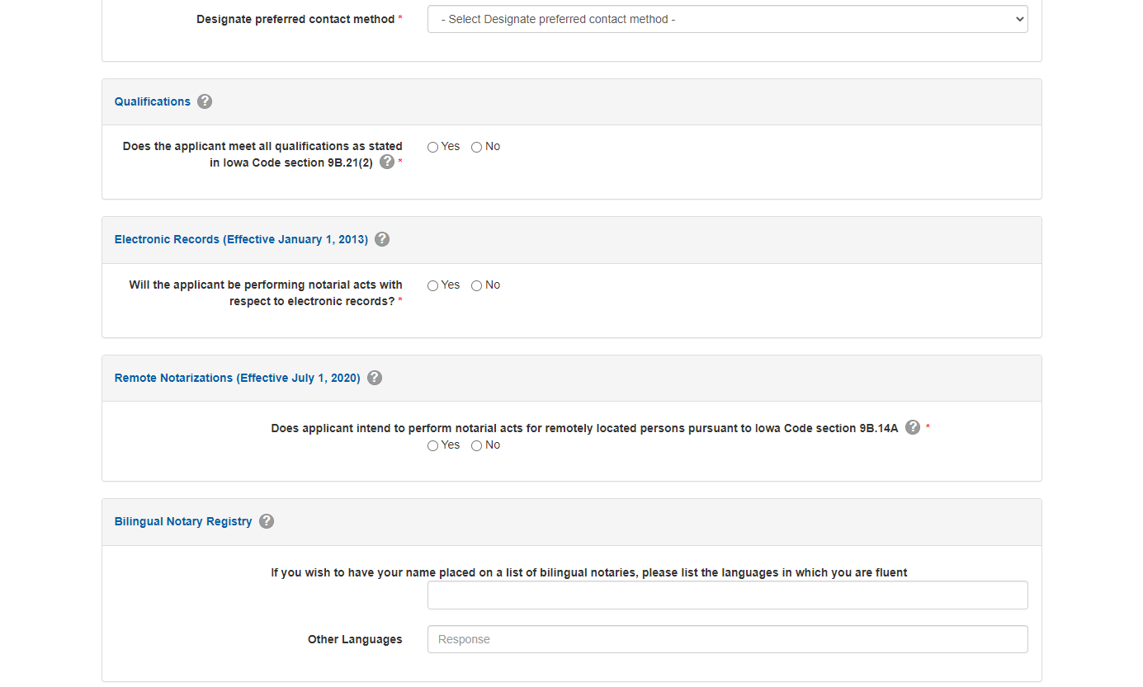
Task: Show help for Bilingual Notary Registry
Action: 267,521
